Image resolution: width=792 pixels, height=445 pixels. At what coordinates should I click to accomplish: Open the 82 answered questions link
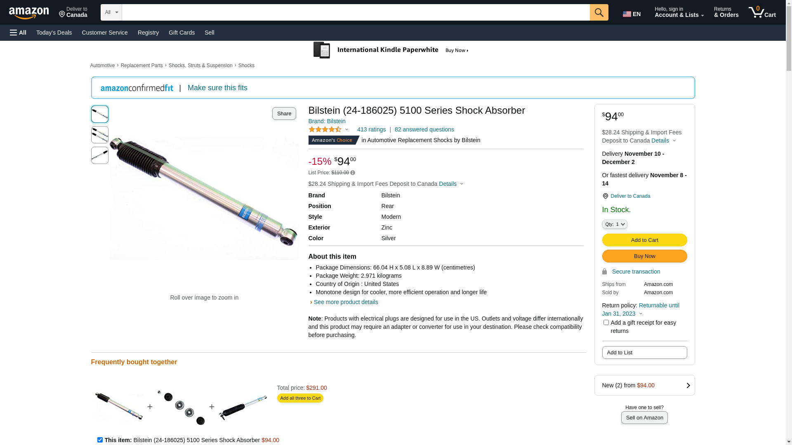pyautogui.click(x=424, y=129)
